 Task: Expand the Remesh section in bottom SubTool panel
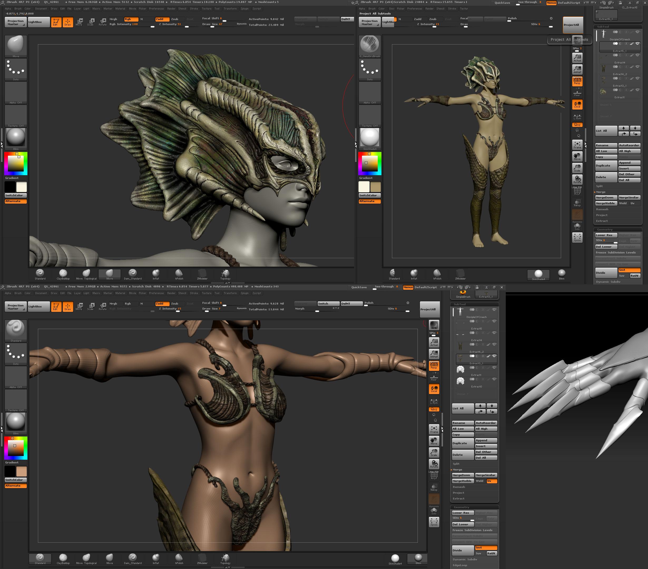(459, 487)
